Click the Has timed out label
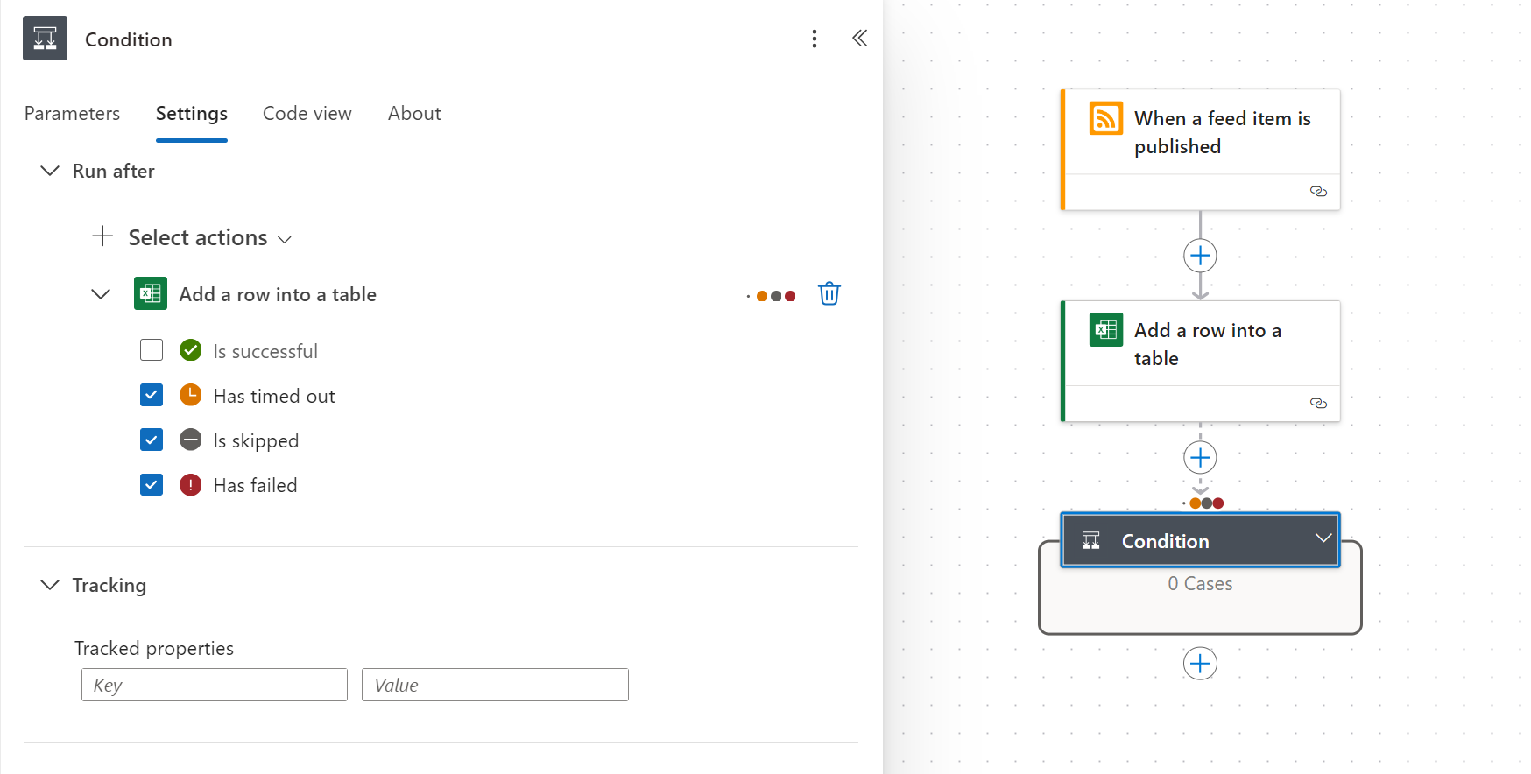The image size is (1531, 774). click(x=274, y=396)
